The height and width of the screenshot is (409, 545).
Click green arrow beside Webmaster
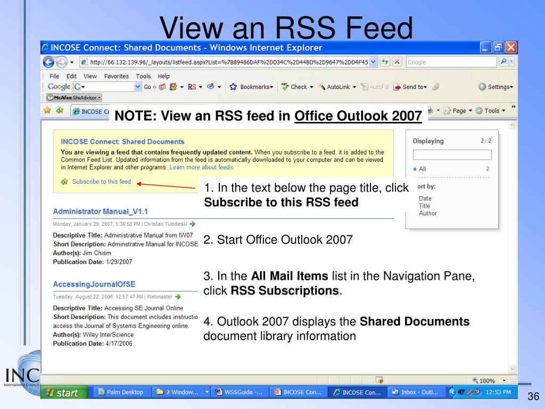178,297
